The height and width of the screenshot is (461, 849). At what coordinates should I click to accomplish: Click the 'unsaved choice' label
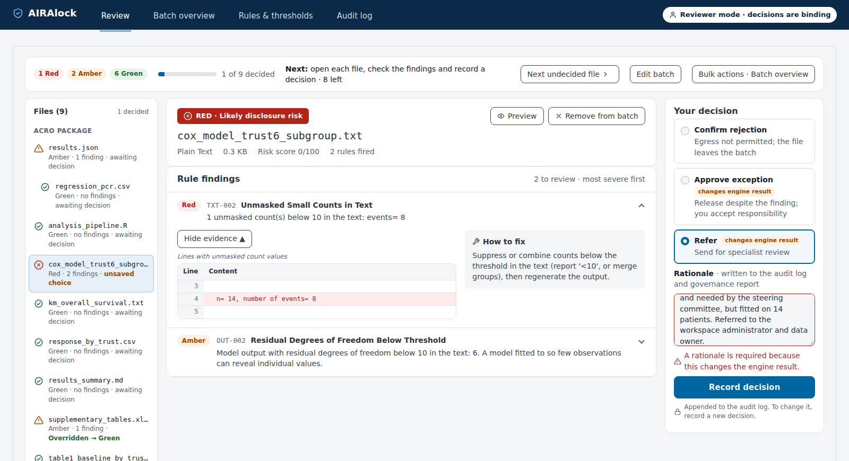coord(91,279)
